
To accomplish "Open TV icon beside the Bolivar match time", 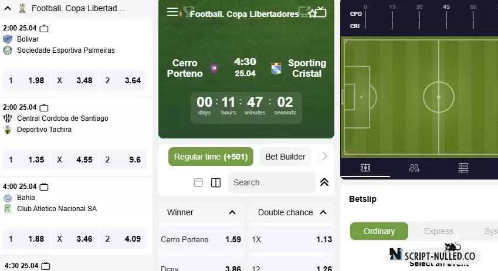I will [x=44, y=29].
